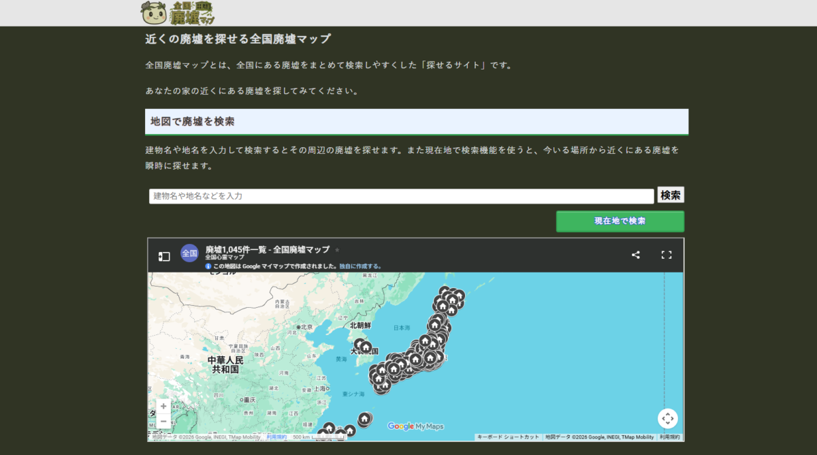Click the 検索 search button
This screenshot has width=817, height=455.
[671, 195]
